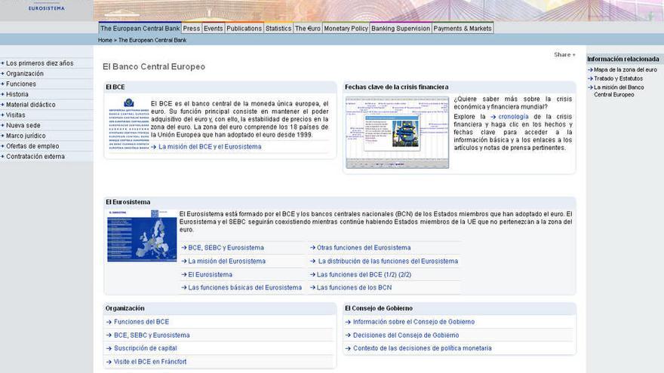
Task: Go to Banking Supervision tab
Action: [x=400, y=29]
